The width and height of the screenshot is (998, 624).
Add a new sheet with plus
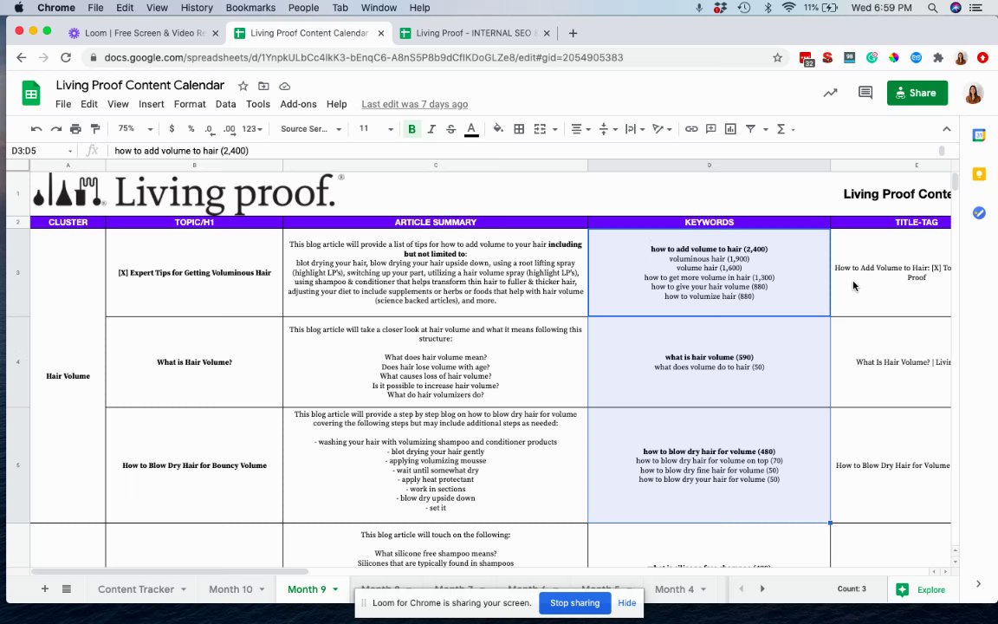click(x=44, y=589)
